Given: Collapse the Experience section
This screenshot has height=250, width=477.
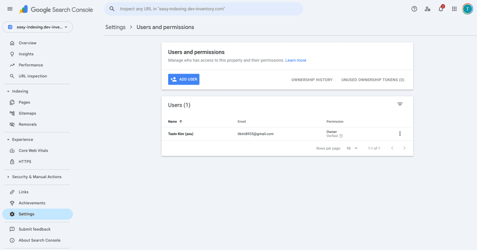Looking at the screenshot, I should (8, 140).
